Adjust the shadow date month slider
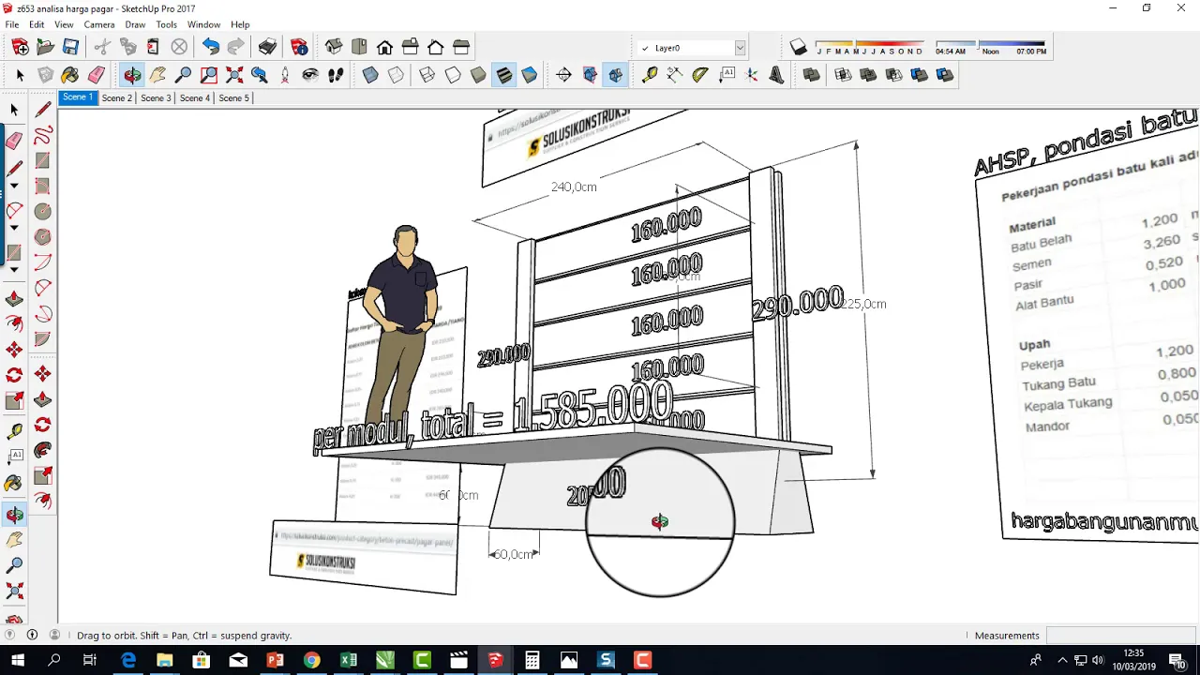 click(x=870, y=44)
